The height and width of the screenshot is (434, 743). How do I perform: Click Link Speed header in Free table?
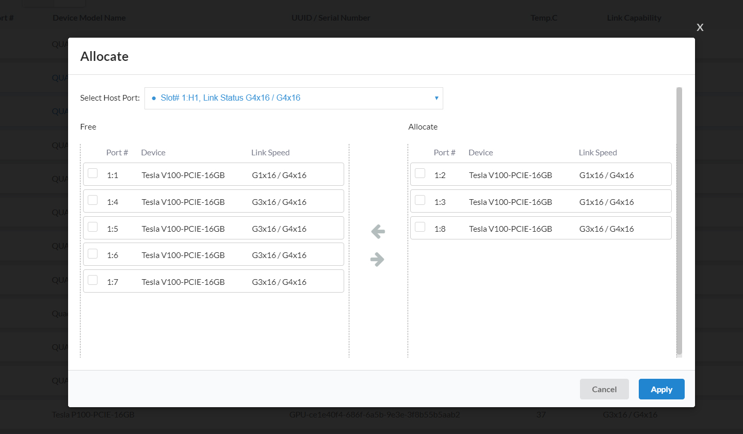[x=270, y=153]
